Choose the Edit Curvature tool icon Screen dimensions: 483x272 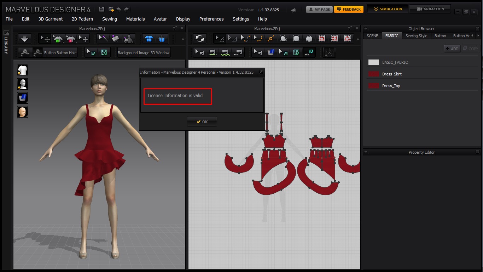click(x=245, y=39)
